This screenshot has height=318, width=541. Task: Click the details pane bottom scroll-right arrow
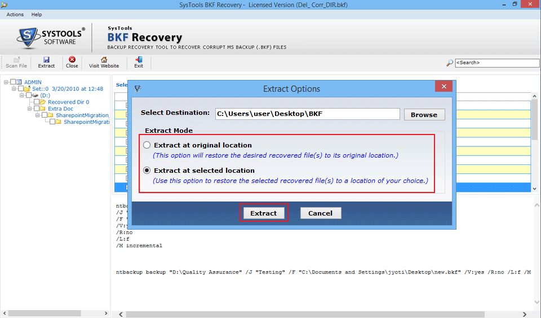(525, 314)
